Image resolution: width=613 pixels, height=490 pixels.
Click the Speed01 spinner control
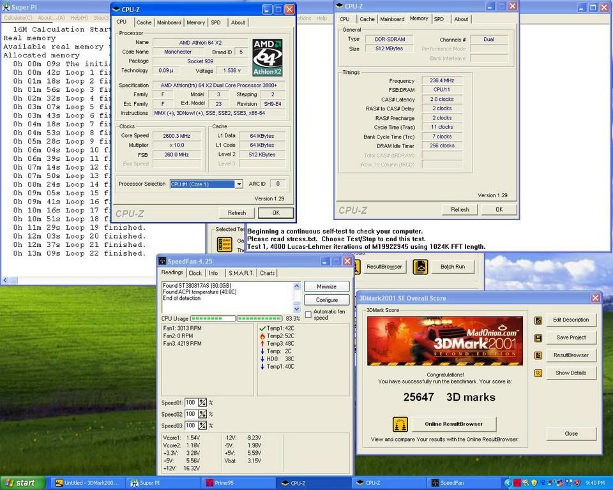point(202,403)
